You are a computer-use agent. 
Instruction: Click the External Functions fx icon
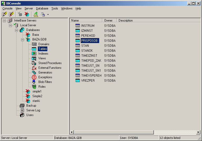pos(34,68)
